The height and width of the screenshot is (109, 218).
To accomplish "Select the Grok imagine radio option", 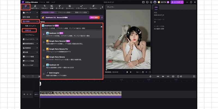I will [x=44, y=74].
